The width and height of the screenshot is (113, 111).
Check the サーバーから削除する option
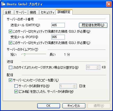pos(16,86)
